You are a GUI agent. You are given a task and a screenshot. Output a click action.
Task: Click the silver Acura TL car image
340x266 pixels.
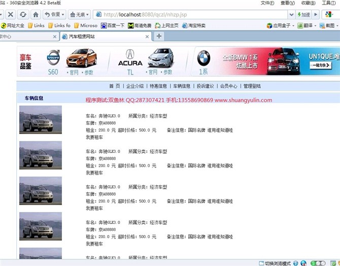161,57
